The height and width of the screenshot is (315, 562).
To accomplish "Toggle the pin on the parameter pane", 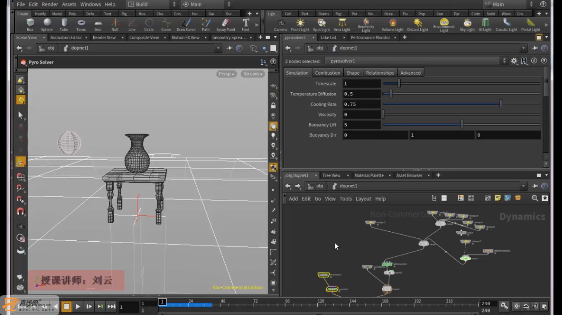I will coord(535,48).
